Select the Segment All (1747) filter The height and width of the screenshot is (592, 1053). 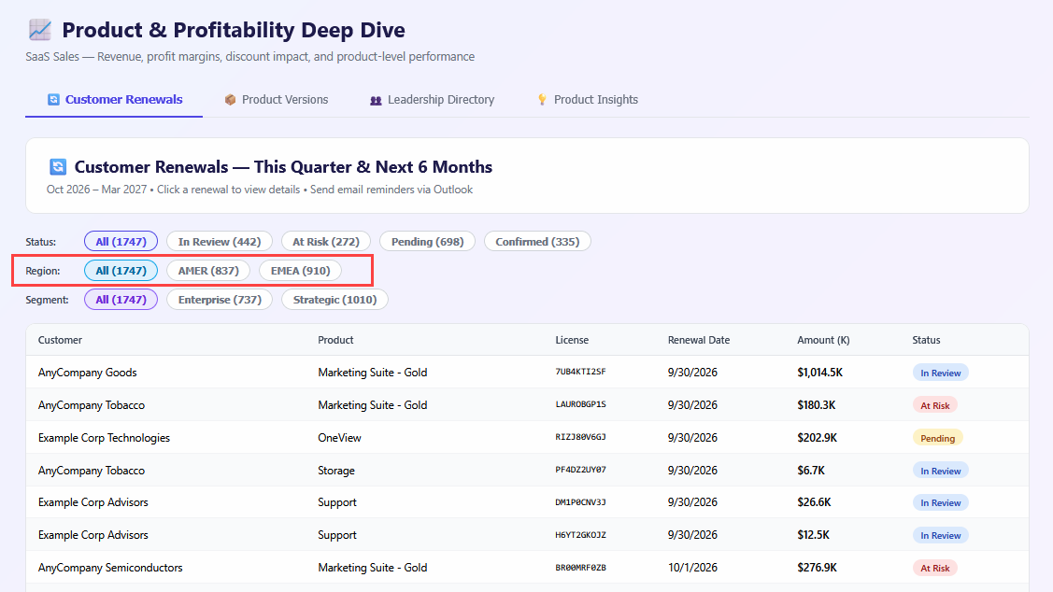point(121,300)
